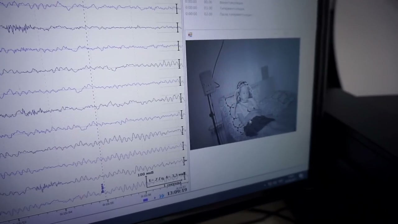Click the 0:15:55 time axis tick

(x=109, y=203)
